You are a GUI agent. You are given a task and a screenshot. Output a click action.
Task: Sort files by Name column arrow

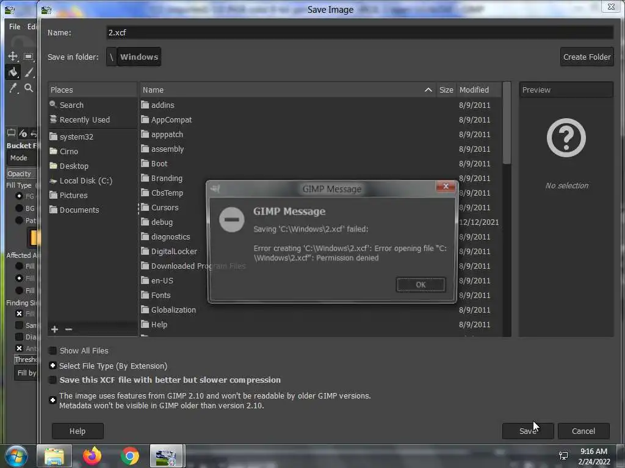pyautogui.click(x=428, y=90)
